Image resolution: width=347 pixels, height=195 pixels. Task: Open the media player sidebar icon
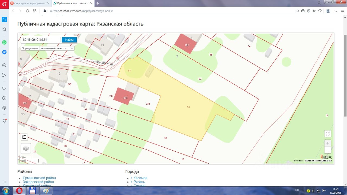(4, 65)
